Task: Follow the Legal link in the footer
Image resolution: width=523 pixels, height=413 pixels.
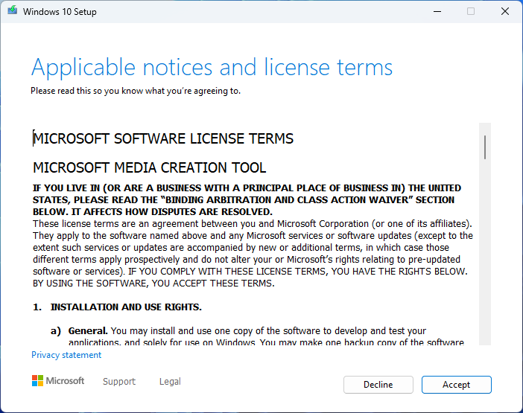Action: (x=170, y=382)
